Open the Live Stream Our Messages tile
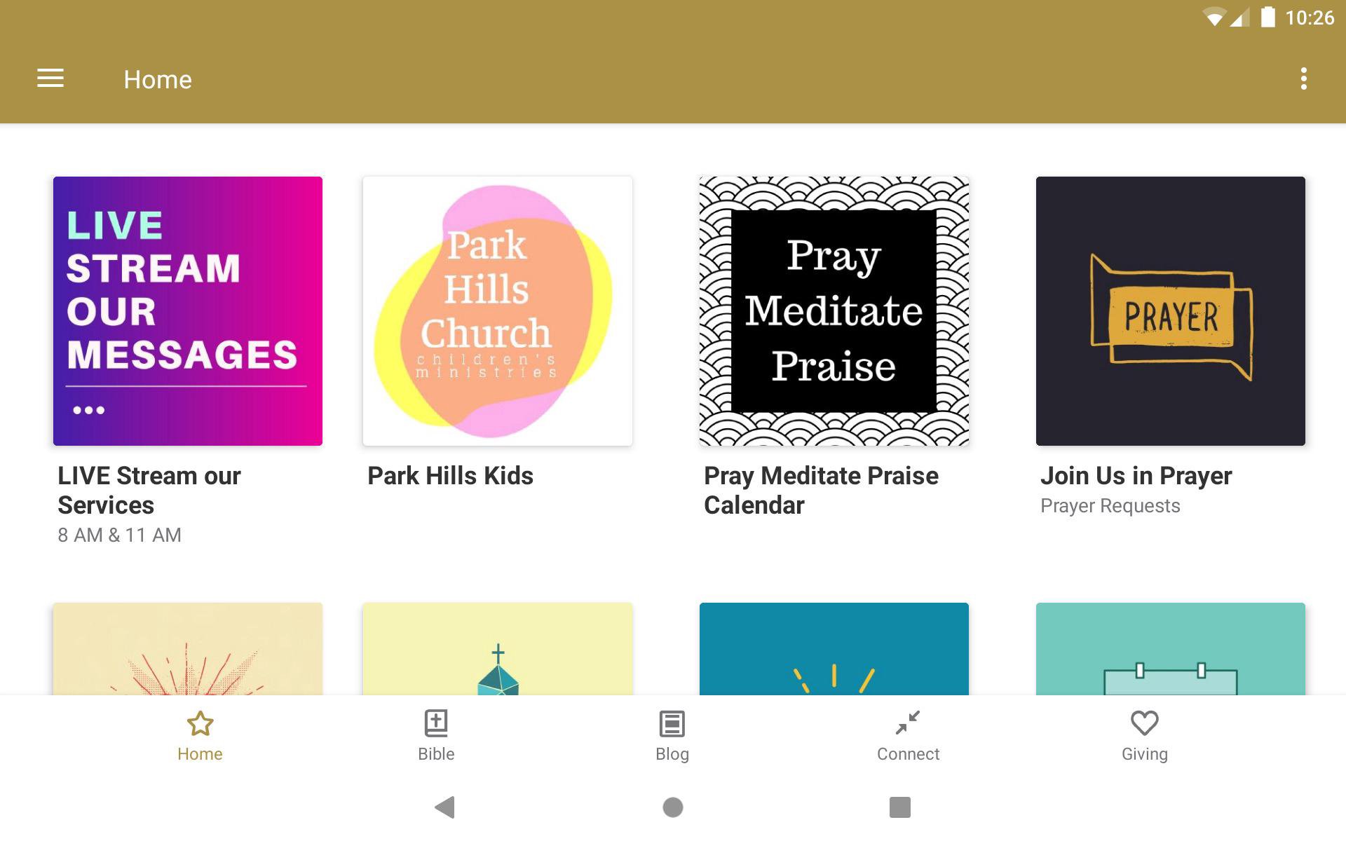 (188, 311)
